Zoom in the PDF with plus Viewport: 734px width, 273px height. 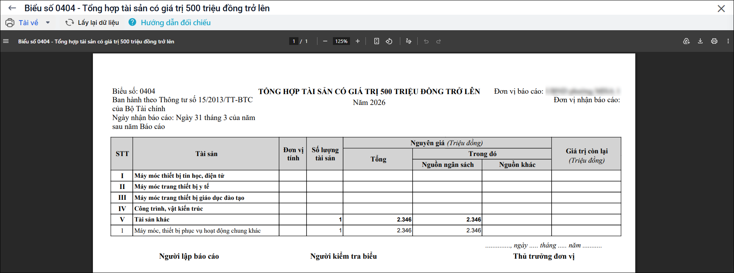(358, 41)
